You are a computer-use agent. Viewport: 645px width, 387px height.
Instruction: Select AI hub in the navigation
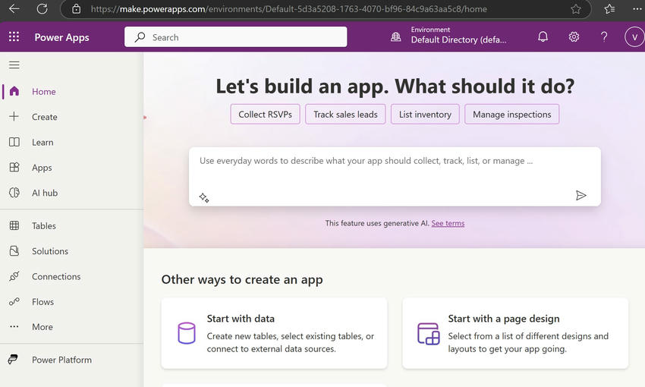coord(45,193)
